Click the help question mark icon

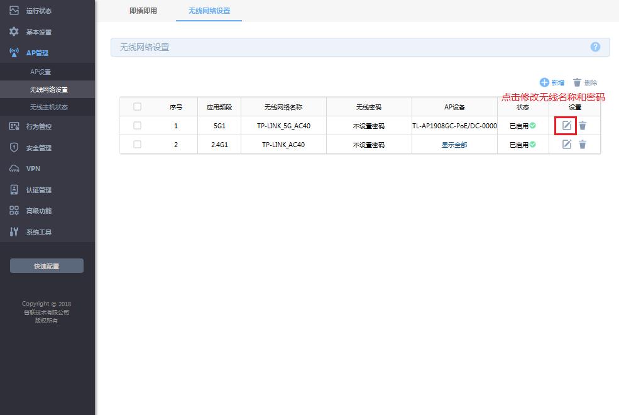(x=594, y=47)
